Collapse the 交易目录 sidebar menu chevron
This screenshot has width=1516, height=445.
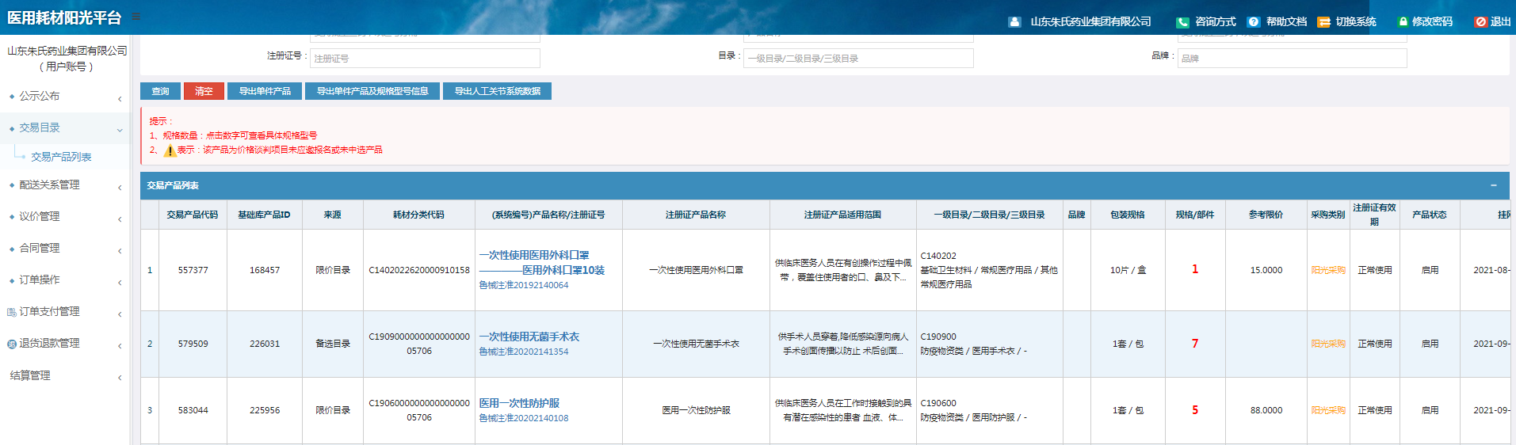(x=120, y=130)
